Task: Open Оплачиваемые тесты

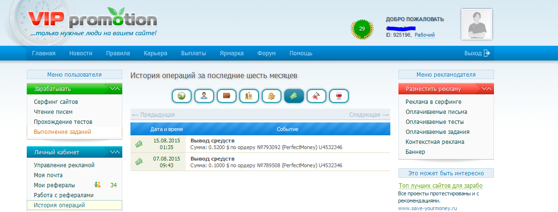Action: click(435, 122)
